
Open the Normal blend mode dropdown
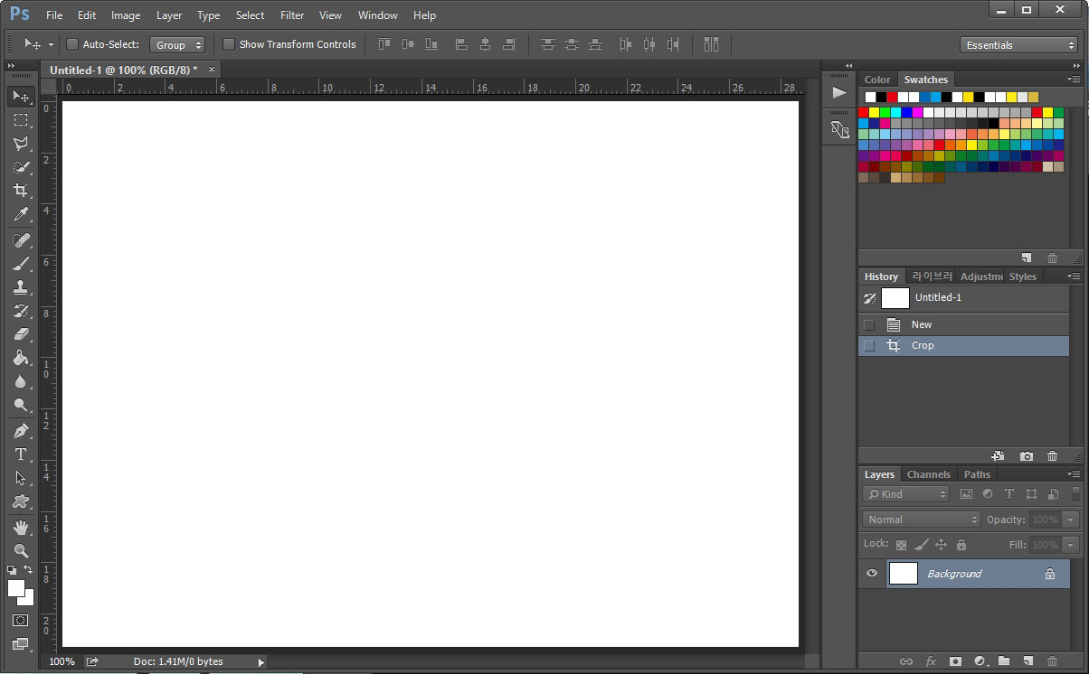[922, 520]
